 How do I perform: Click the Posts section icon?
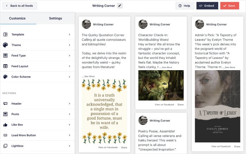5,114
